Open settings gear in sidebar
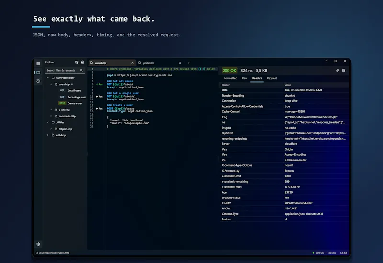This screenshot has height=263, width=383. [x=38, y=244]
